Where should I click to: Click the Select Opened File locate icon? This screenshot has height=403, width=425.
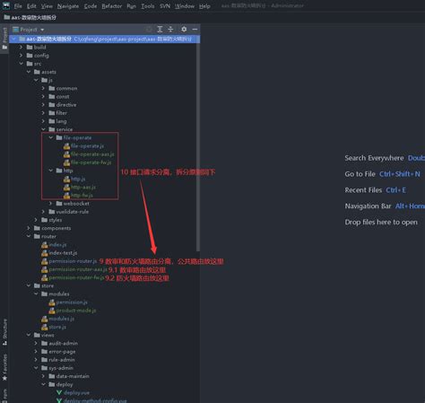click(x=149, y=30)
